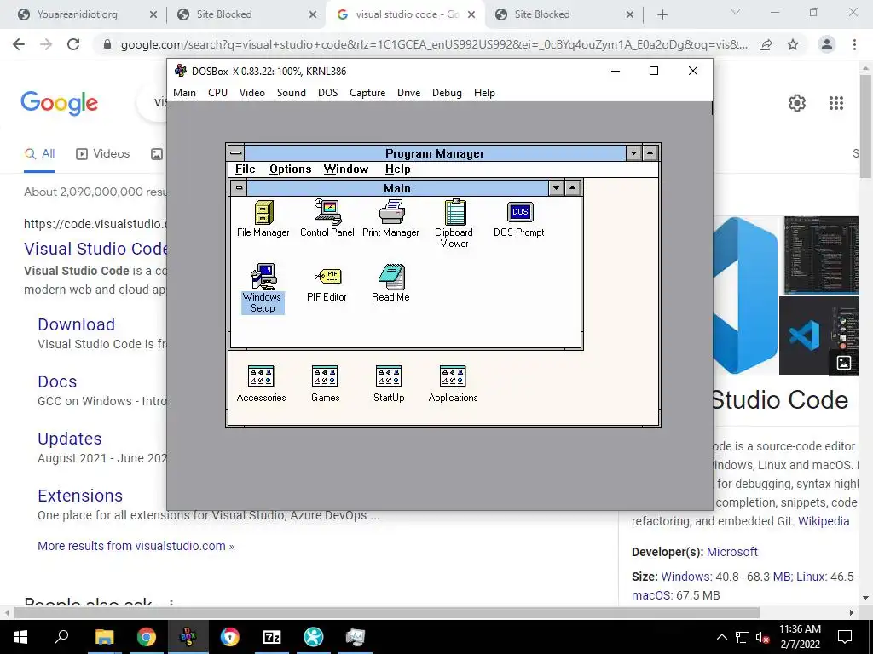Open Program Manager Help menu

[x=397, y=169]
